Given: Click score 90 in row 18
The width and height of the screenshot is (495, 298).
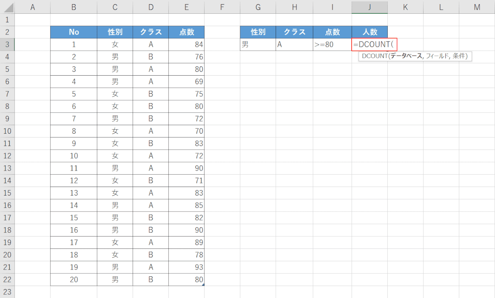Looking at the screenshot, I should pos(187,230).
